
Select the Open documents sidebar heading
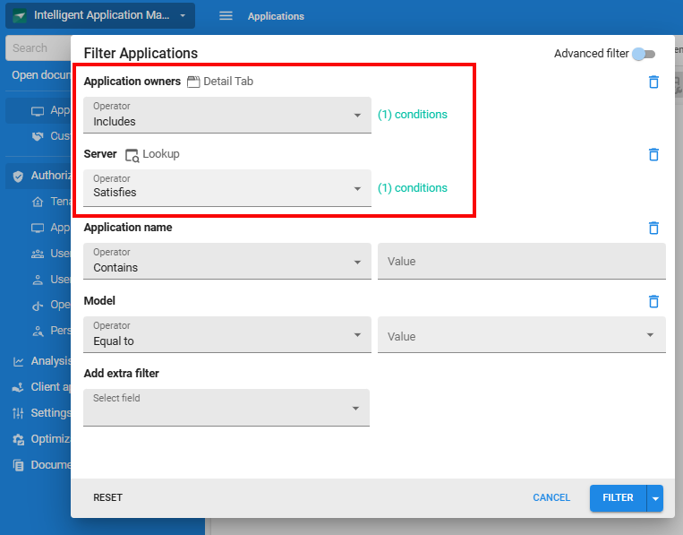click(41, 75)
